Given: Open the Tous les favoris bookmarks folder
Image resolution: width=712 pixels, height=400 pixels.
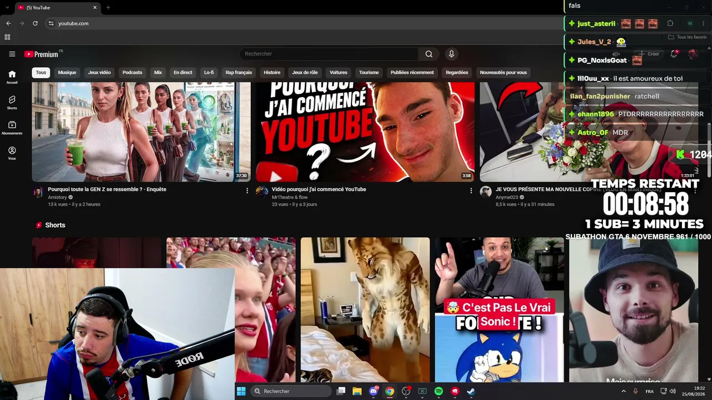Looking at the screenshot, I should point(688,37).
